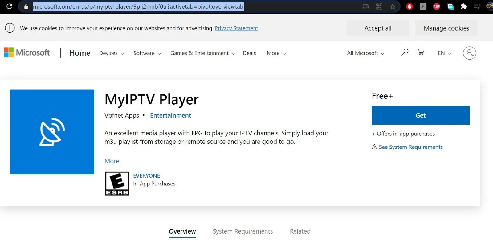Open the Extensions puzzle piece icon

pyautogui.click(x=463, y=6)
